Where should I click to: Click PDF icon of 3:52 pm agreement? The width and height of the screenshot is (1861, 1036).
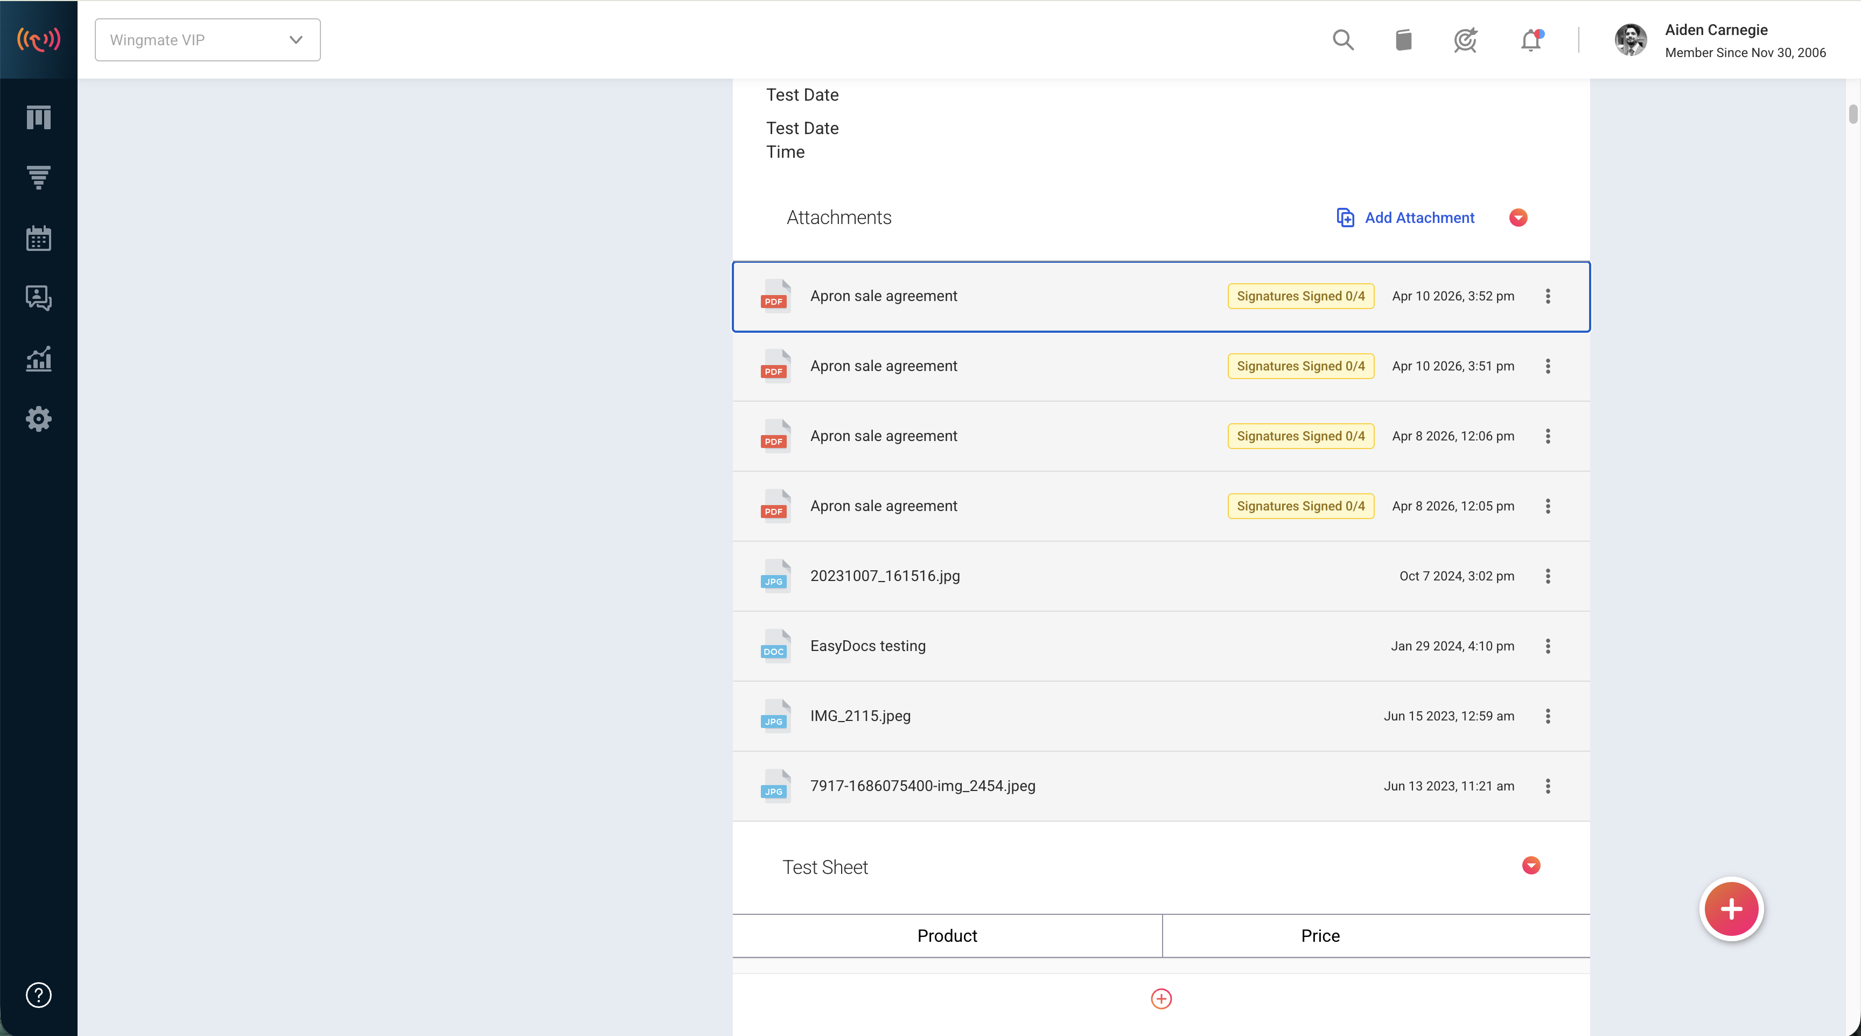click(x=775, y=296)
